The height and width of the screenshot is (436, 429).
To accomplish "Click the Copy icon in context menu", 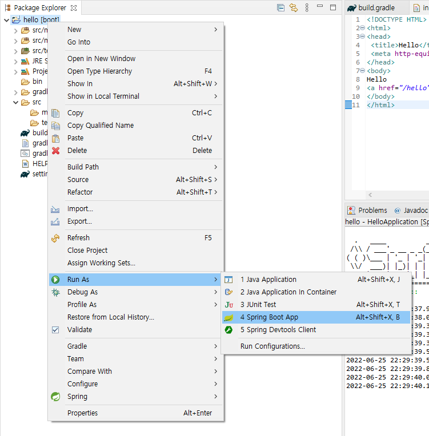I will point(55,113).
